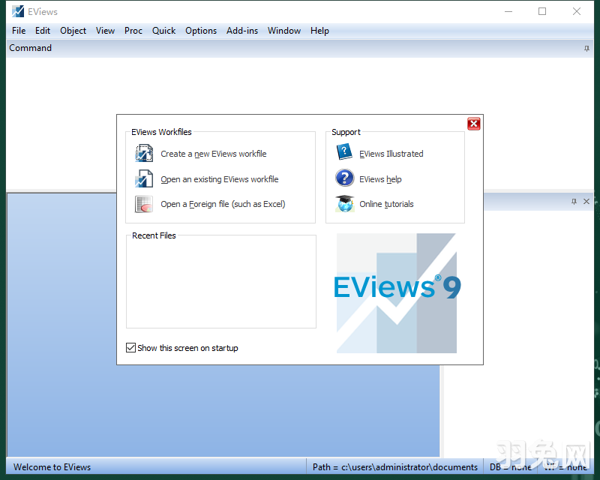
Task: Click the Online tutorials link text
Action: pos(388,203)
